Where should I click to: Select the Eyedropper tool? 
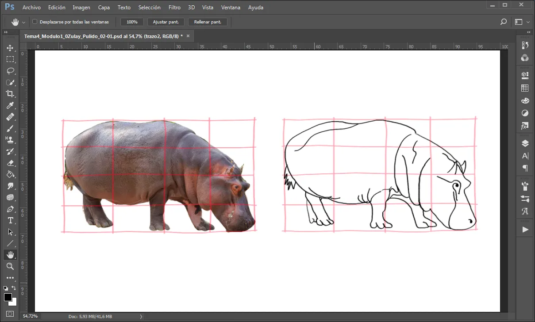10,105
